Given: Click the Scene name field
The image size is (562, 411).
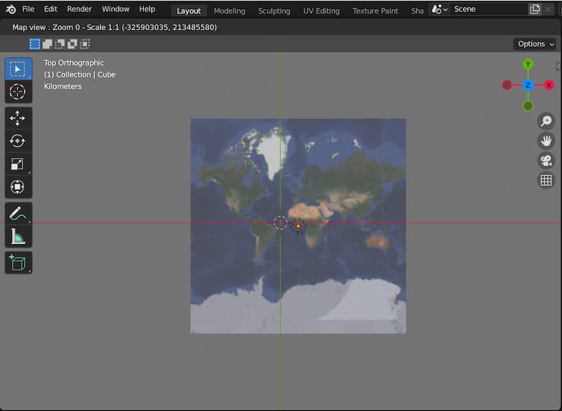Looking at the screenshot, I should coord(488,10).
